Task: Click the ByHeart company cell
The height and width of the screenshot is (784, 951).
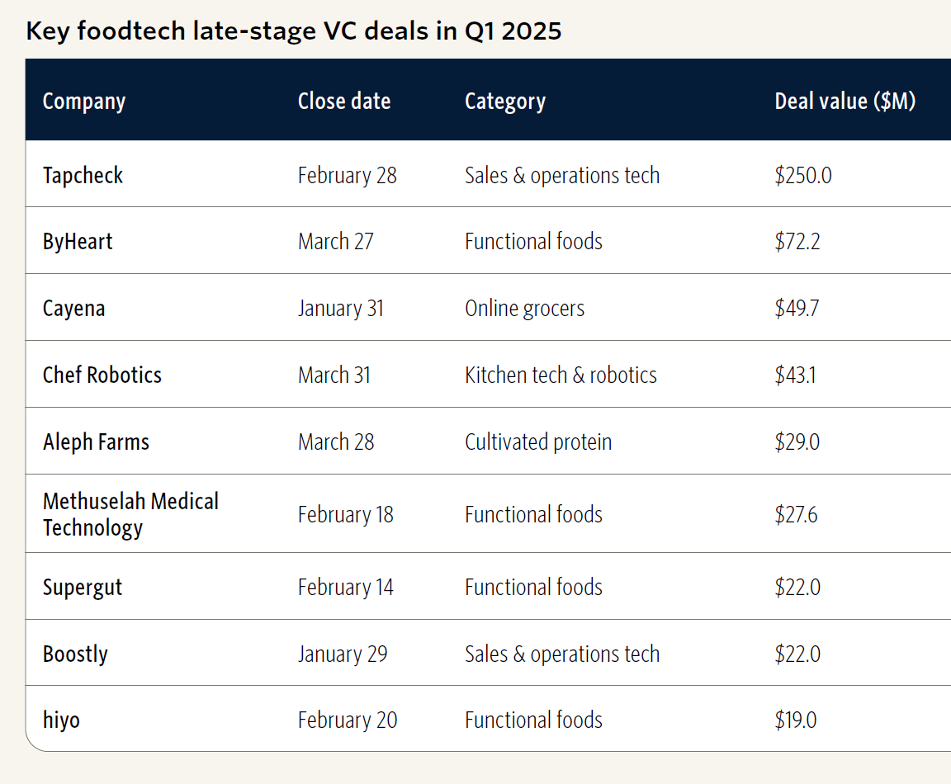Action: tap(78, 242)
